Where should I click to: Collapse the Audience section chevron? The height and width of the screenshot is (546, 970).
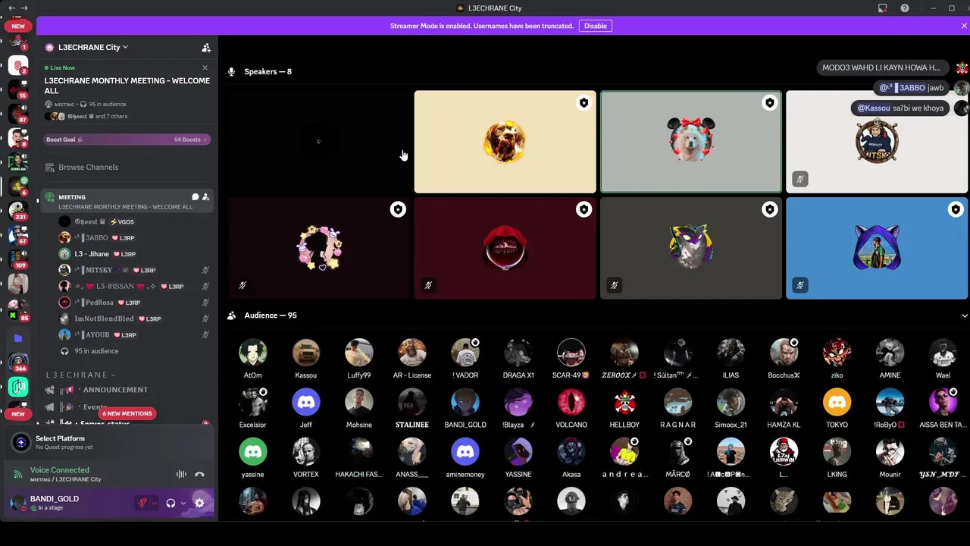[x=964, y=315]
